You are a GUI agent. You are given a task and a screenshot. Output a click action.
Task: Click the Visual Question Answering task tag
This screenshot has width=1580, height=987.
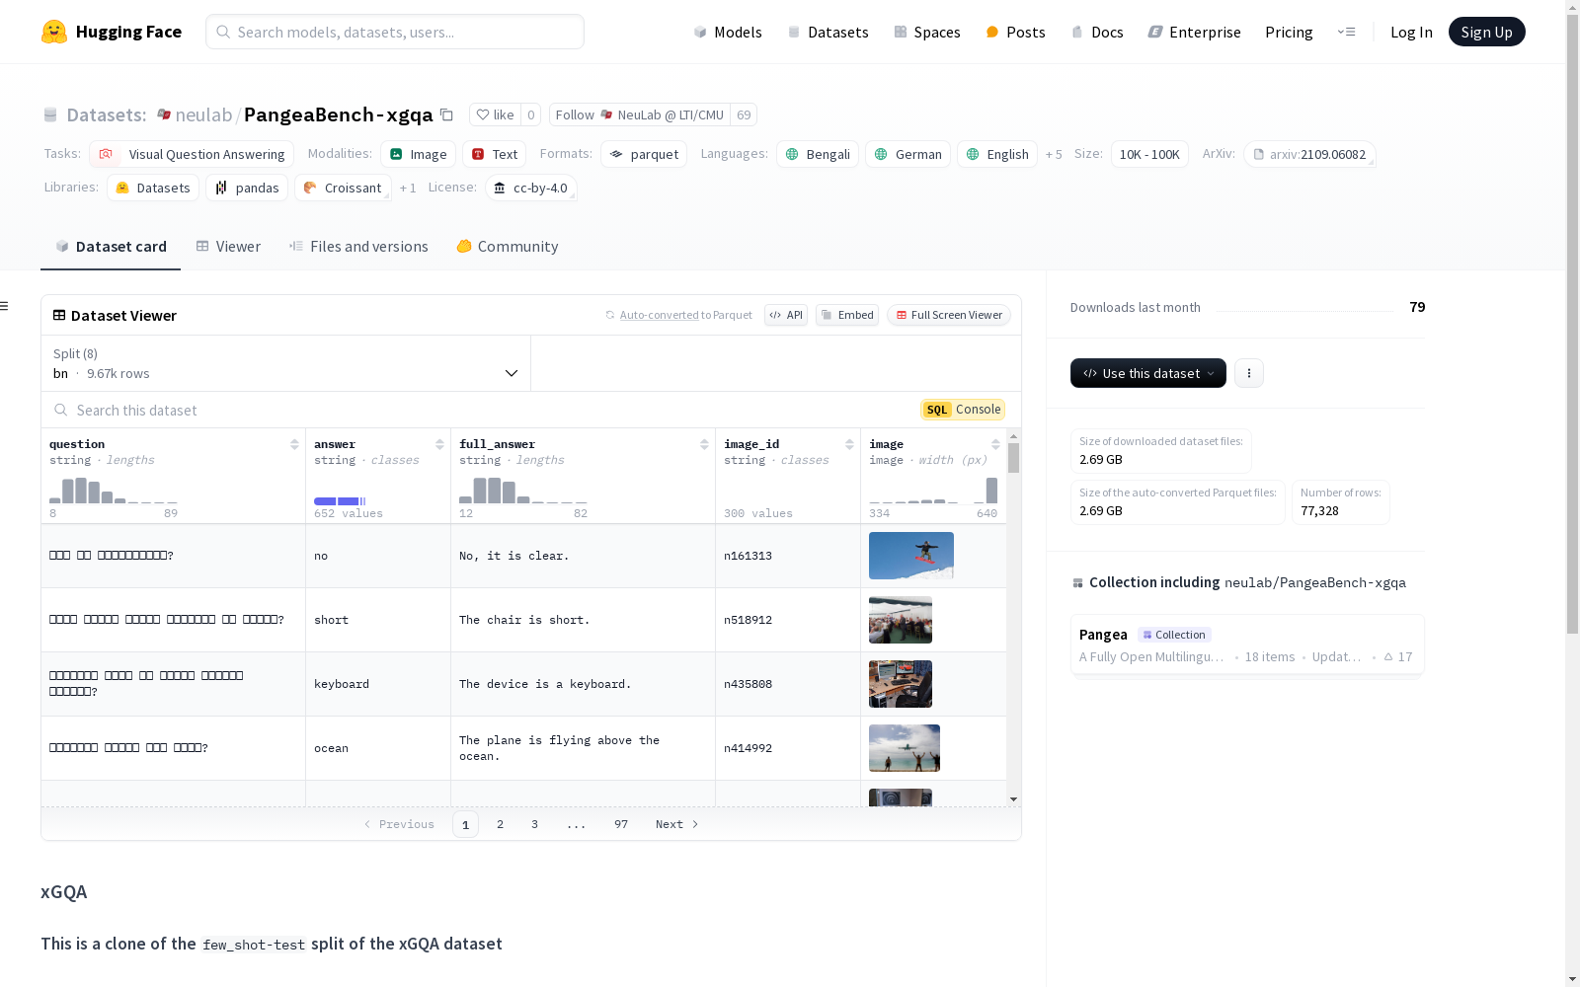pyautogui.click(x=192, y=154)
